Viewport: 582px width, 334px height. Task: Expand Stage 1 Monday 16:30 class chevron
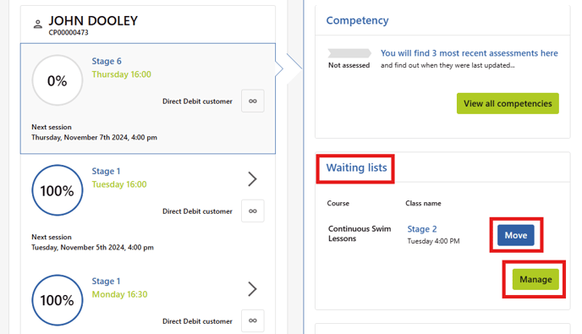(x=252, y=288)
